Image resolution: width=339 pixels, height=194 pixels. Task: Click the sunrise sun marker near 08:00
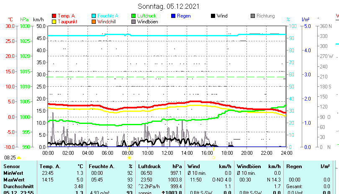pos(129,158)
